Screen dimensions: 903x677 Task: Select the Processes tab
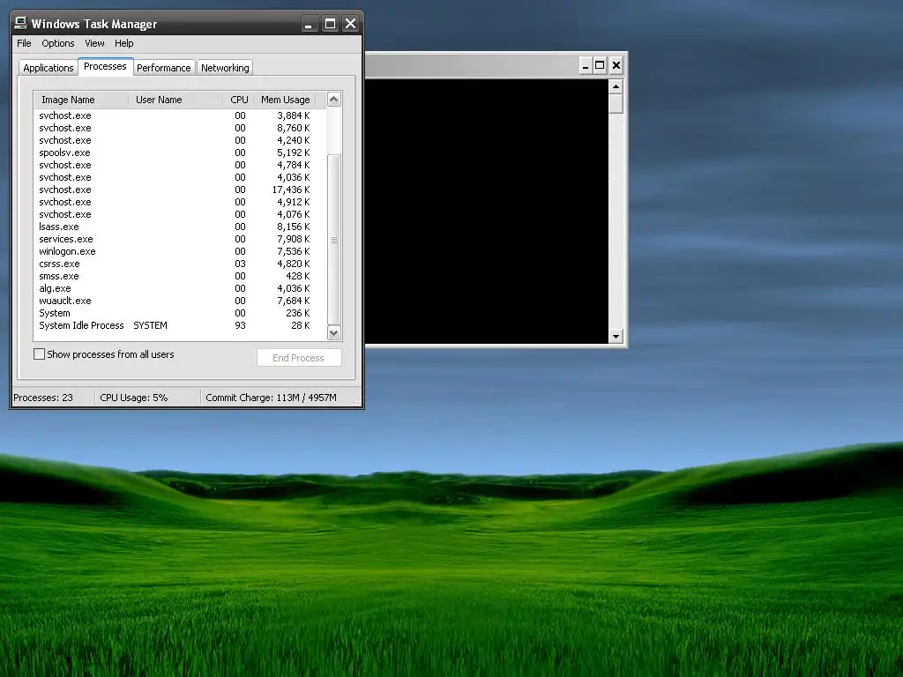point(106,66)
